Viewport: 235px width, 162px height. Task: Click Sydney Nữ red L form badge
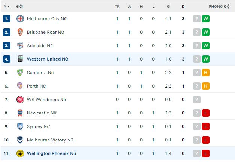[205, 126]
